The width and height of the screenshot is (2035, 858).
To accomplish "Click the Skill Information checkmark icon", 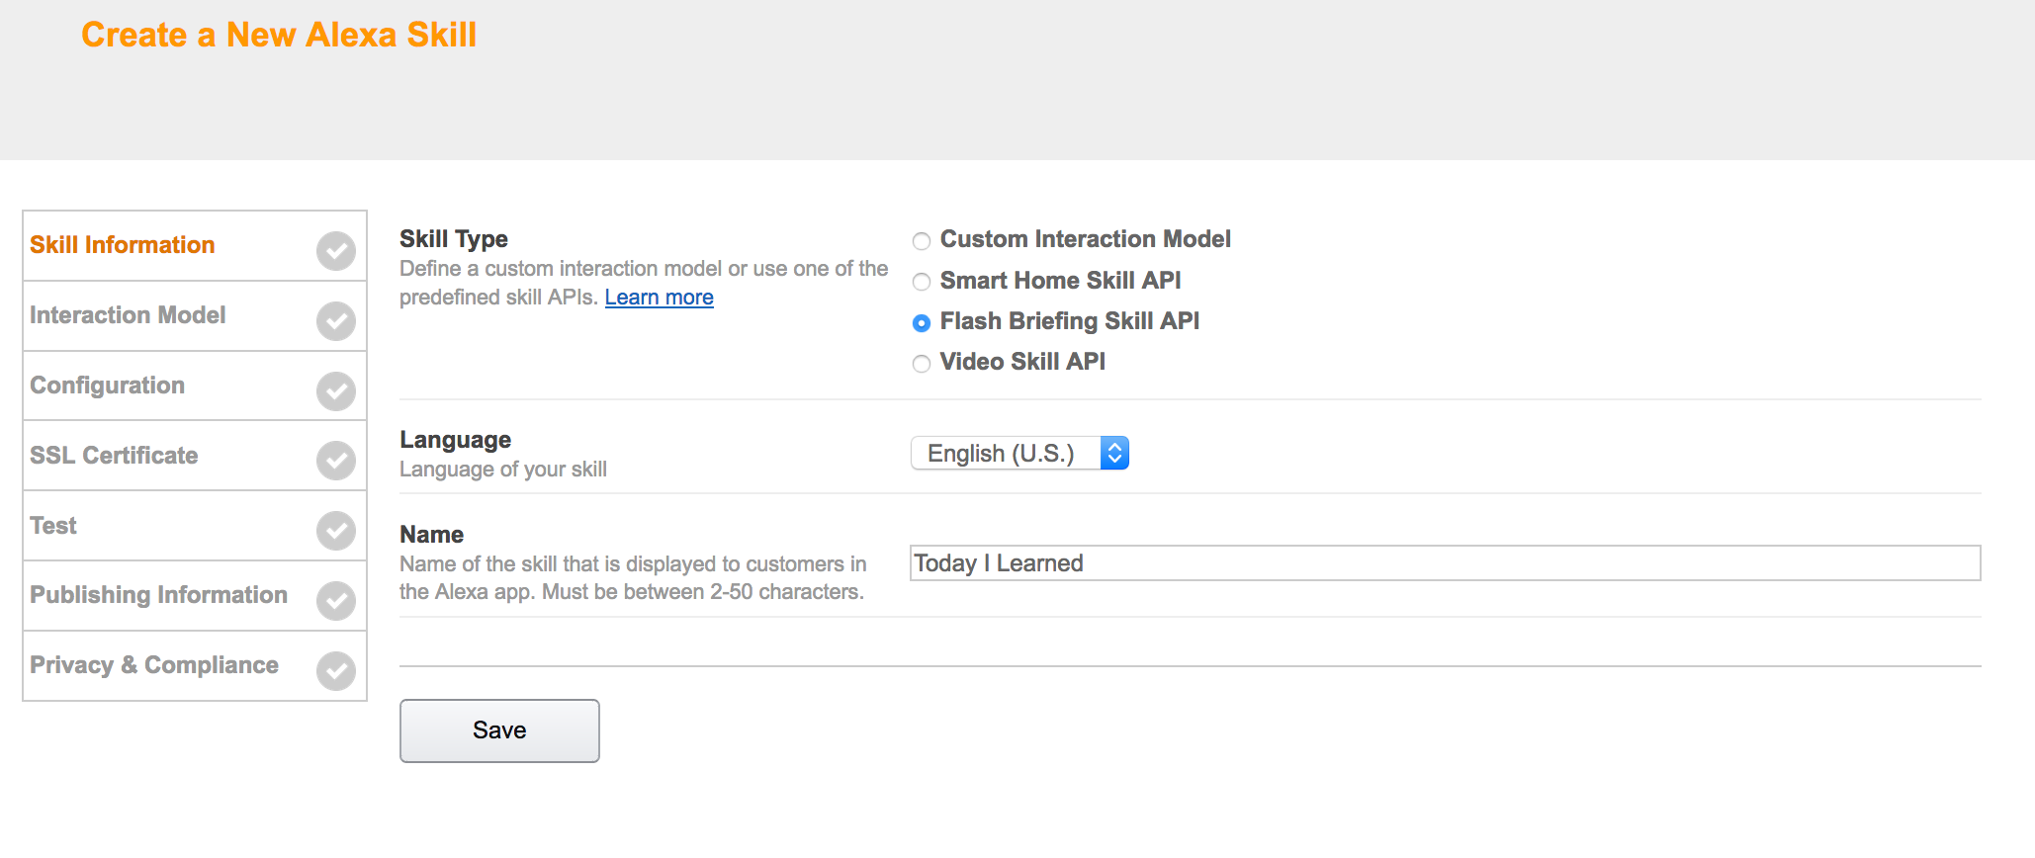I will pyautogui.click(x=336, y=251).
